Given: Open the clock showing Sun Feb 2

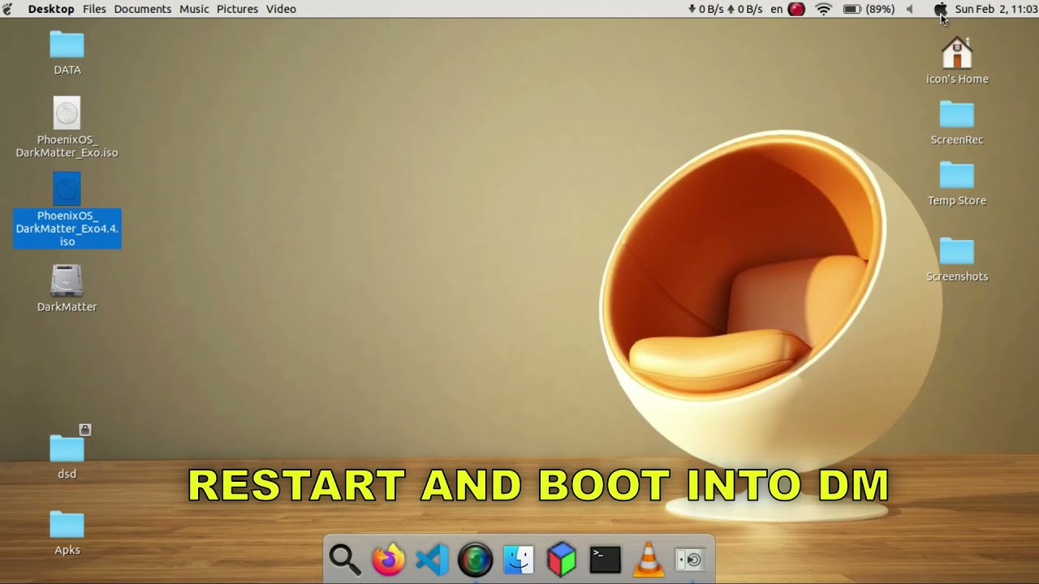Looking at the screenshot, I should click(996, 9).
